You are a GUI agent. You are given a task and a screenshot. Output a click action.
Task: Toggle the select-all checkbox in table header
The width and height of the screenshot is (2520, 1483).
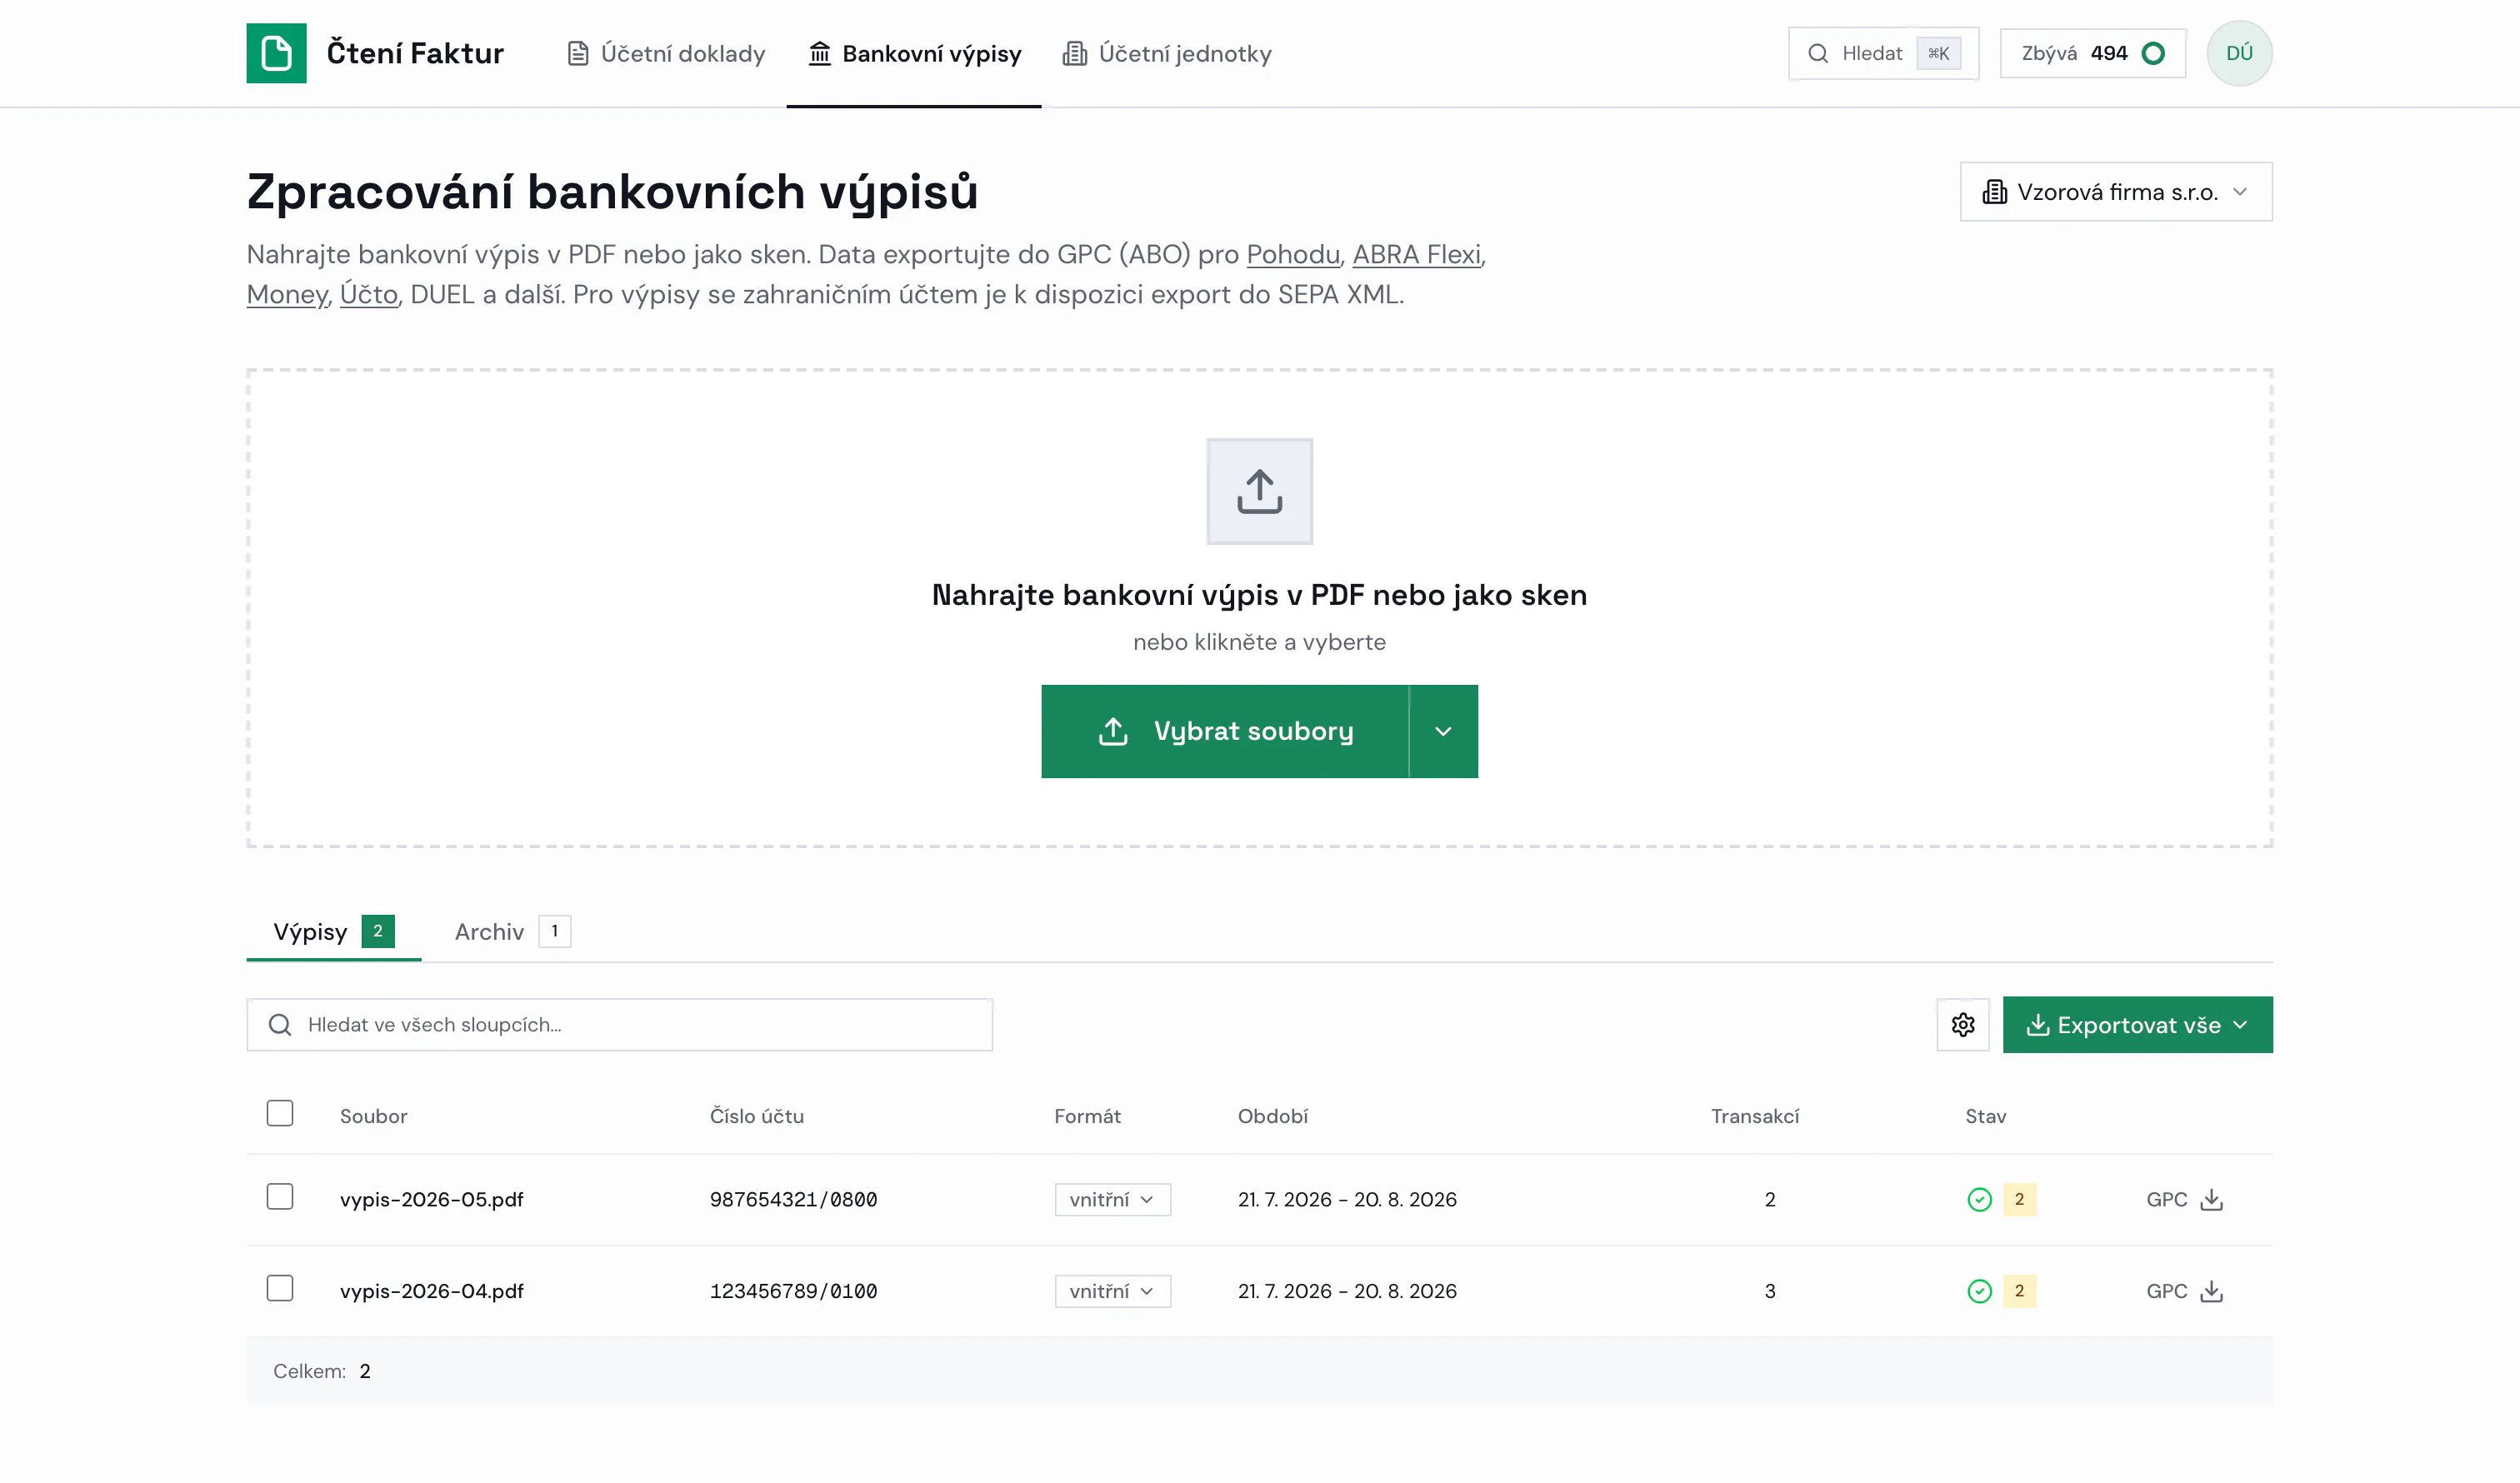pos(280,1113)
